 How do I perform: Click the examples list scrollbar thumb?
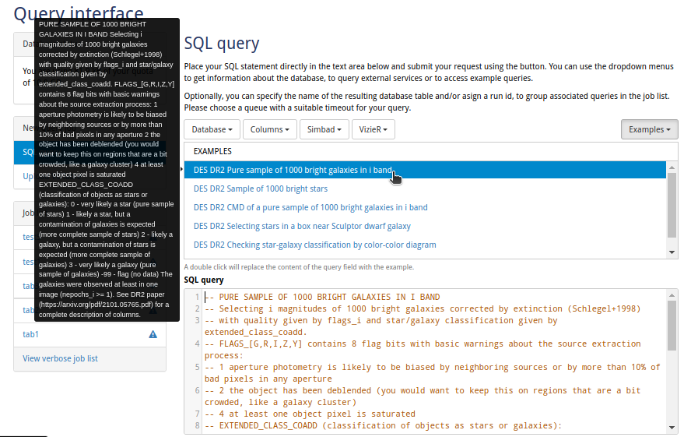pos(672,204)
